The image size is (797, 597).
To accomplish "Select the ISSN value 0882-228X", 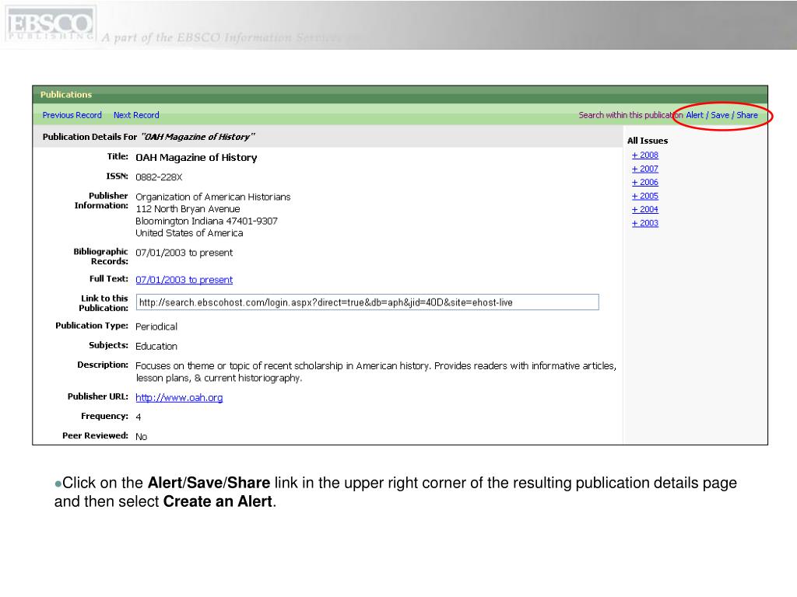I will point(159,177).
